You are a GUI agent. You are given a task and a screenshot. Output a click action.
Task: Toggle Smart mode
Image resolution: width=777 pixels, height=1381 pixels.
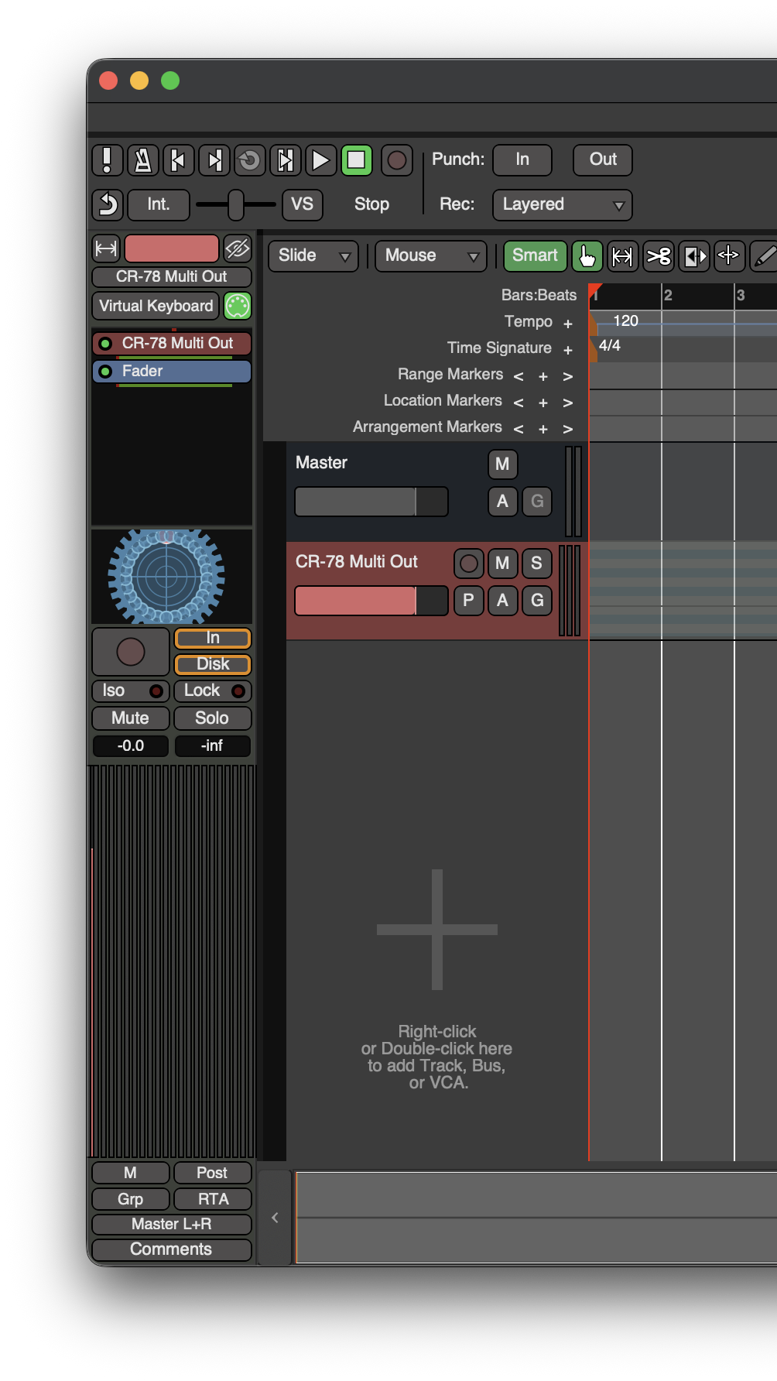tap(535, 256)
